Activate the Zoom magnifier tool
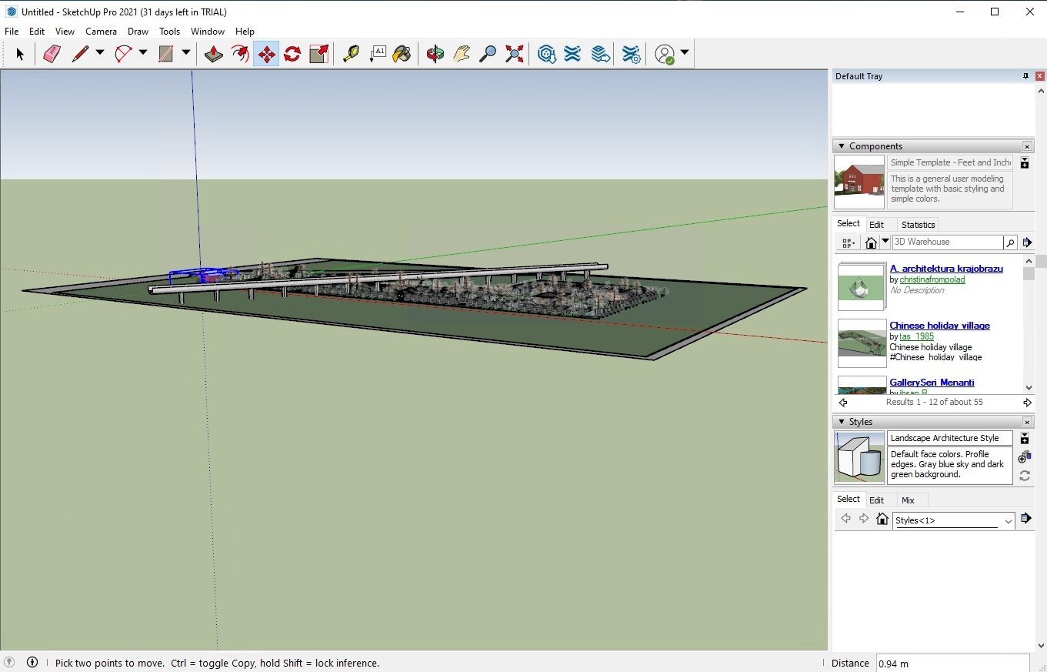 click(488, 54)
